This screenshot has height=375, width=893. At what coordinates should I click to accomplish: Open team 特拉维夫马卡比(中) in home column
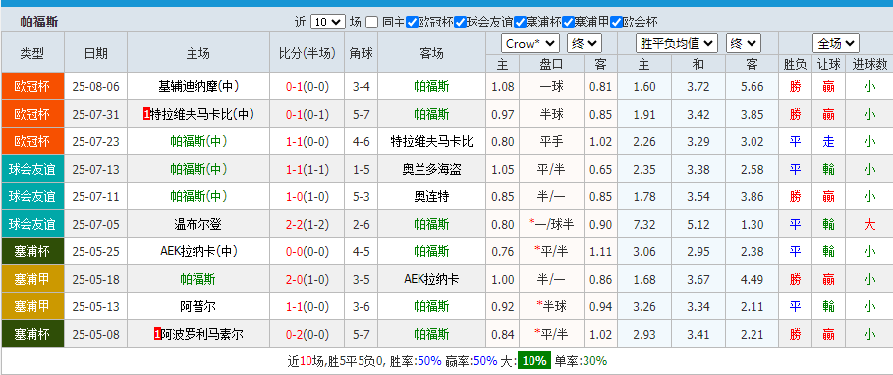(202, 115)
